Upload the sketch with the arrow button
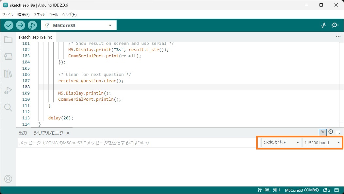The width and height of the screenshot is (344, 194). [21, 25]
